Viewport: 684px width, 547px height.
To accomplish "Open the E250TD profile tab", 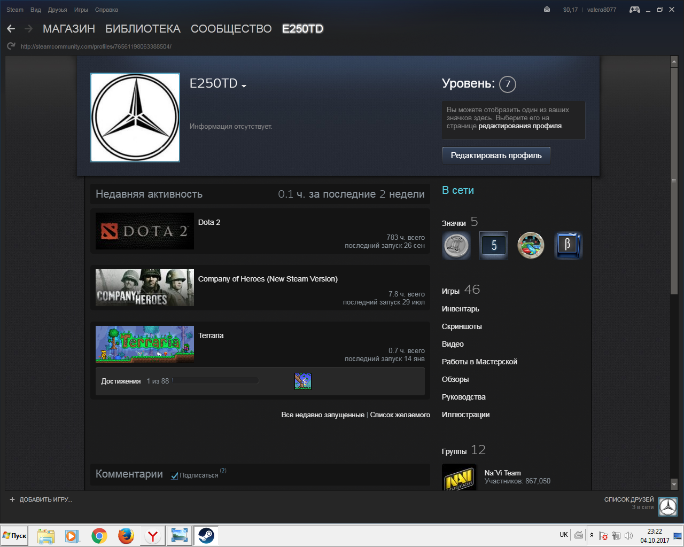I will point(302,29).
